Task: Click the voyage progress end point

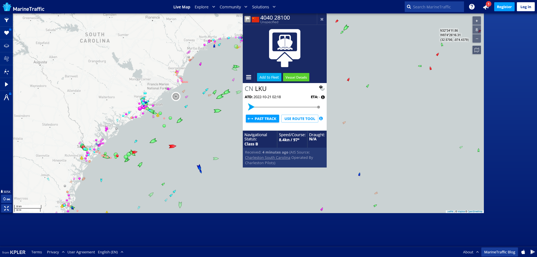Action: tap(319, 107)
